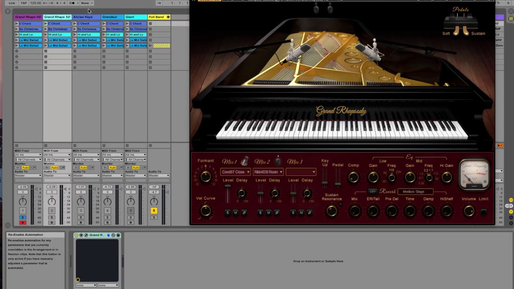
Task: Select the Grand Rhaps SD track header
Action: (x=57, y=17)
